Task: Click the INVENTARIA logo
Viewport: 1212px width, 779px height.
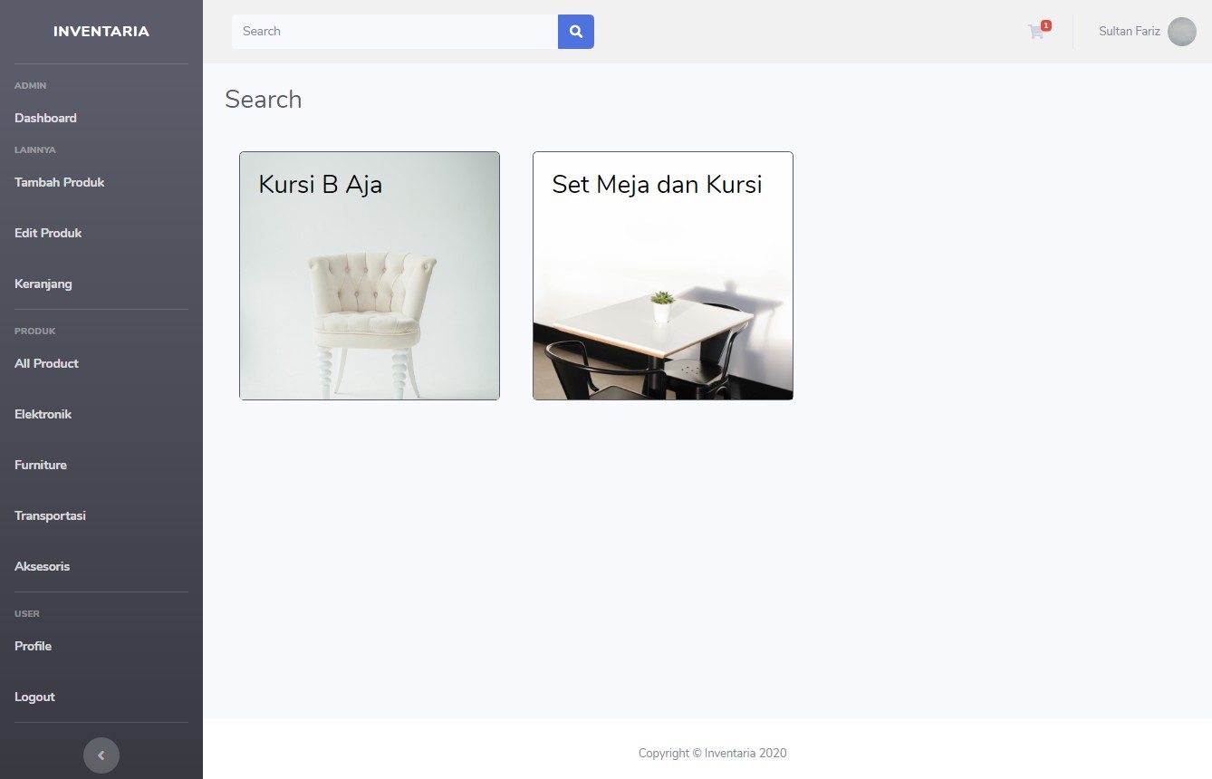Action: pyautogui.click(x=101, y=30)
